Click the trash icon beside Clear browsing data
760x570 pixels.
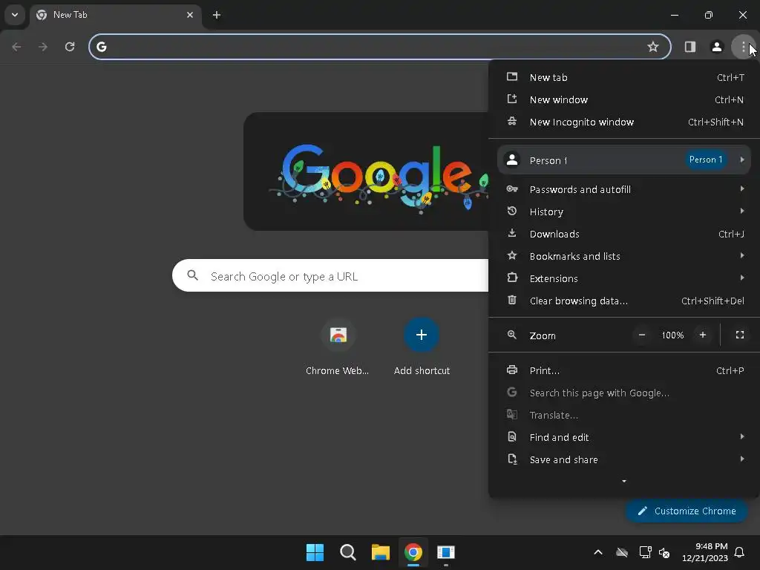512,300
